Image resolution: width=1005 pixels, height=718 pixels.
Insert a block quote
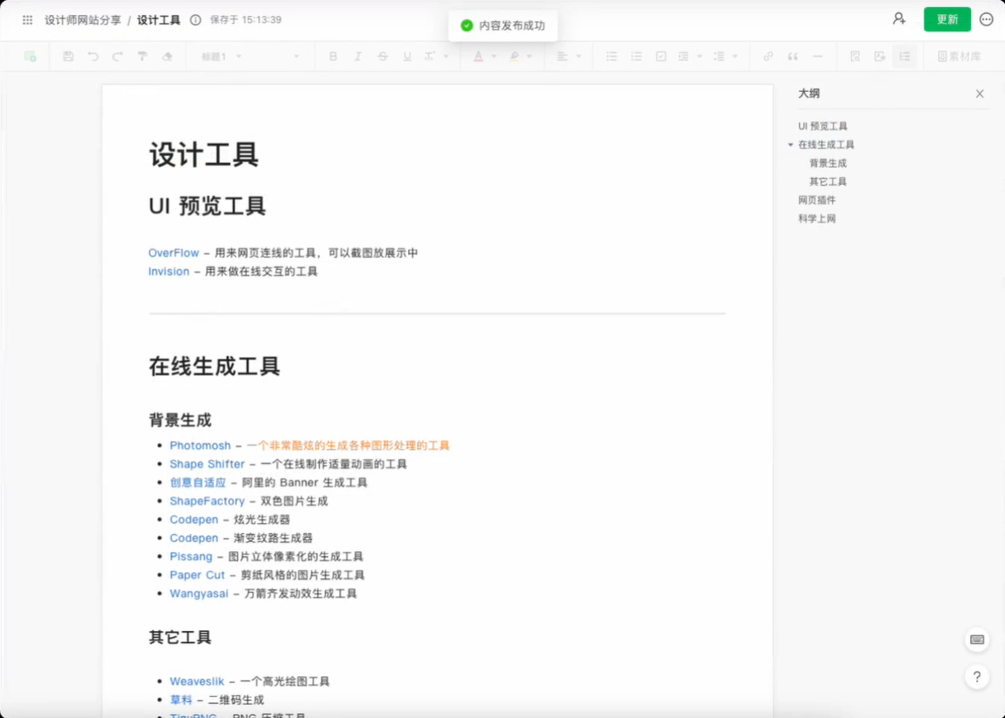pyautogui.click(x=793, y=56)
